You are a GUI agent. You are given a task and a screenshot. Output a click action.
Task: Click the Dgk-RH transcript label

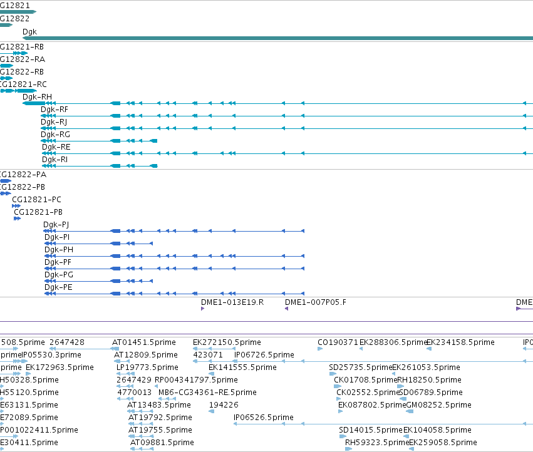[x=37, y=97]
